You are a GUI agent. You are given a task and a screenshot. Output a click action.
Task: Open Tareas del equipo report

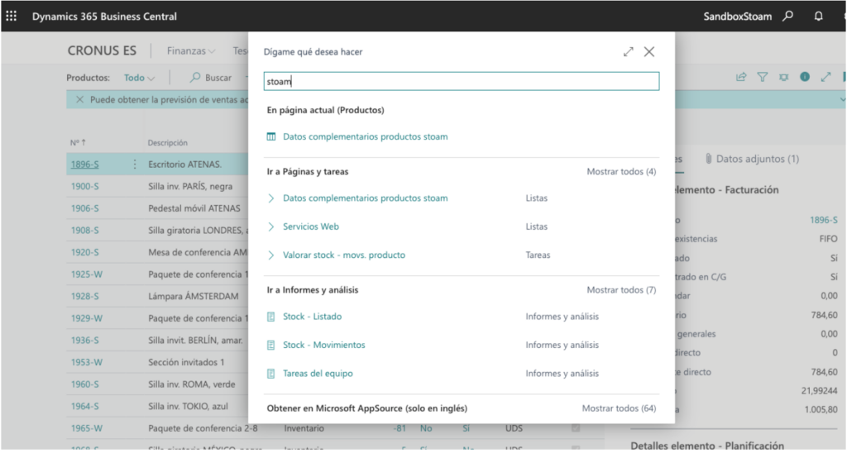click(x=318, y=374)
